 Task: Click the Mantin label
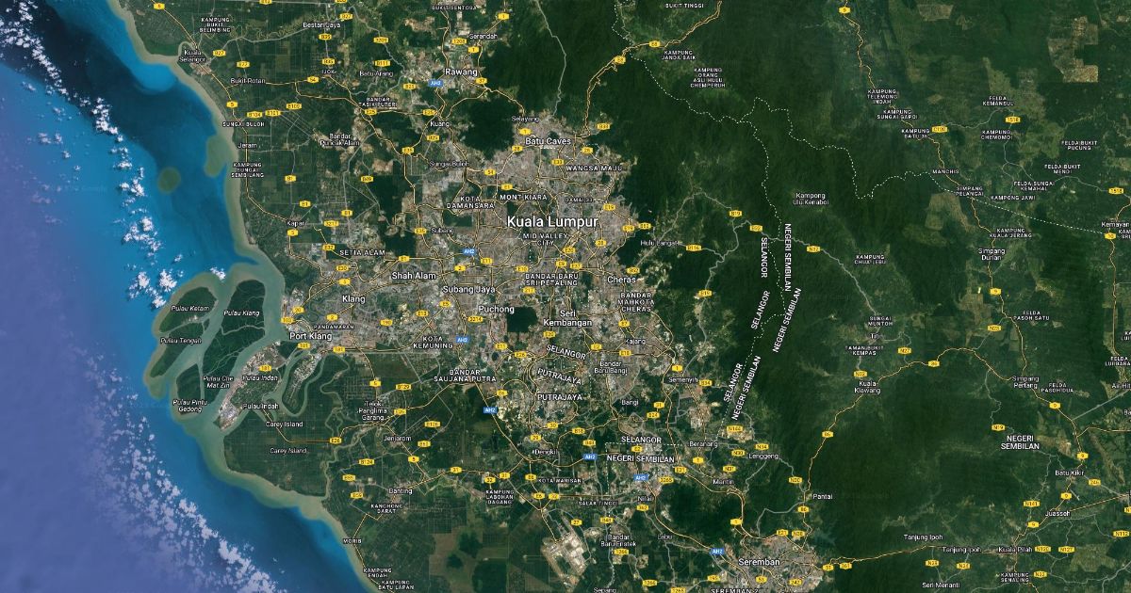724,481
